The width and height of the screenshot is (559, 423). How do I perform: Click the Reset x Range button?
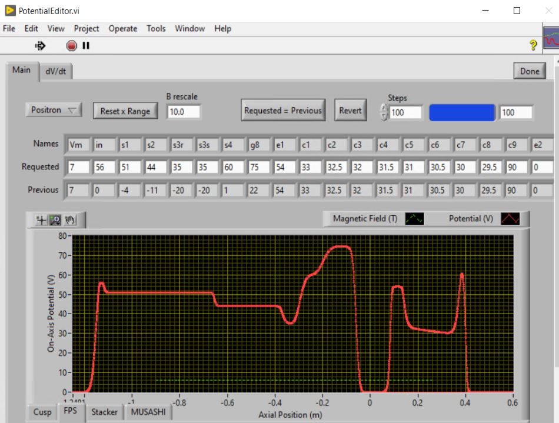pyautogui.click(x=125, y=111)
